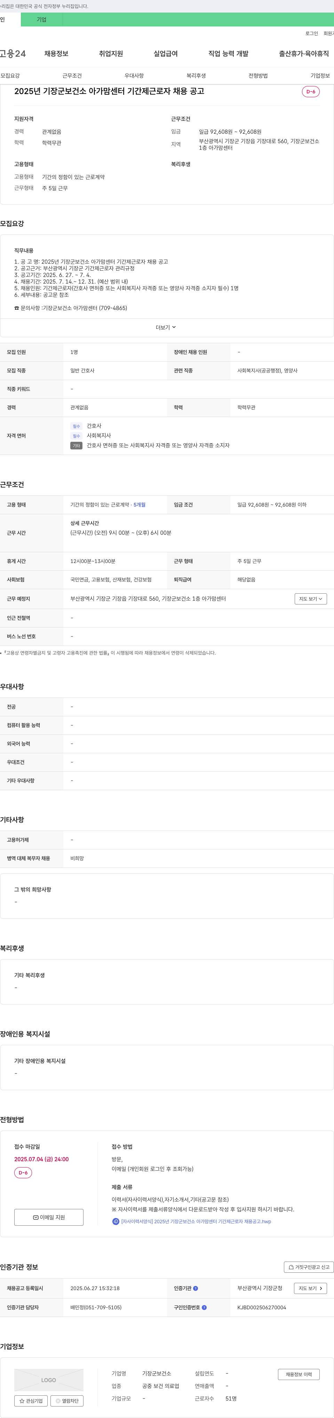
Task: Click the 구인인증번호 help tooltip icon
Action: tap(204, 1307)
